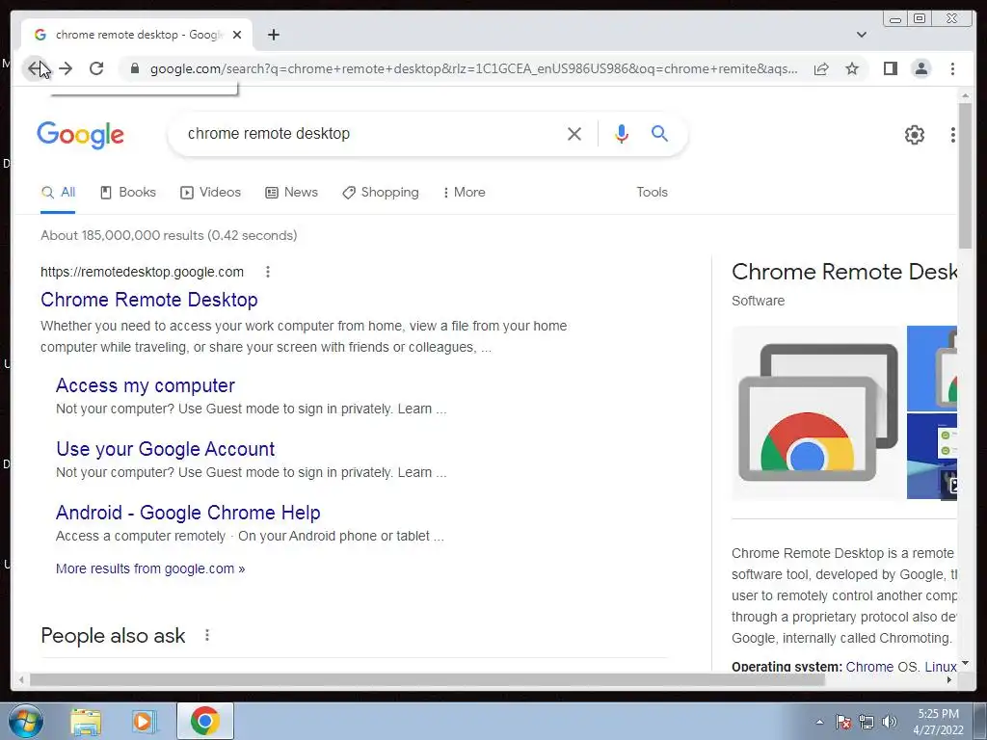Click the horizontal scrollbar thumb
This screenshot has width=987, height=740.
(427, 679)
